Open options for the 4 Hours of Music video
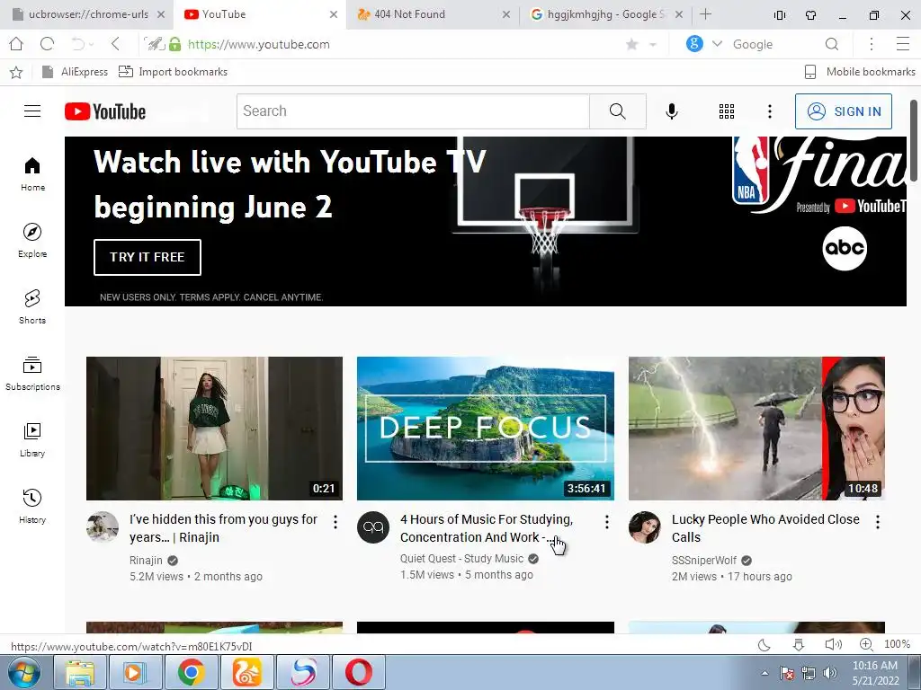The height and width of the screenshot is (690, 921). (x=607, y=522)
